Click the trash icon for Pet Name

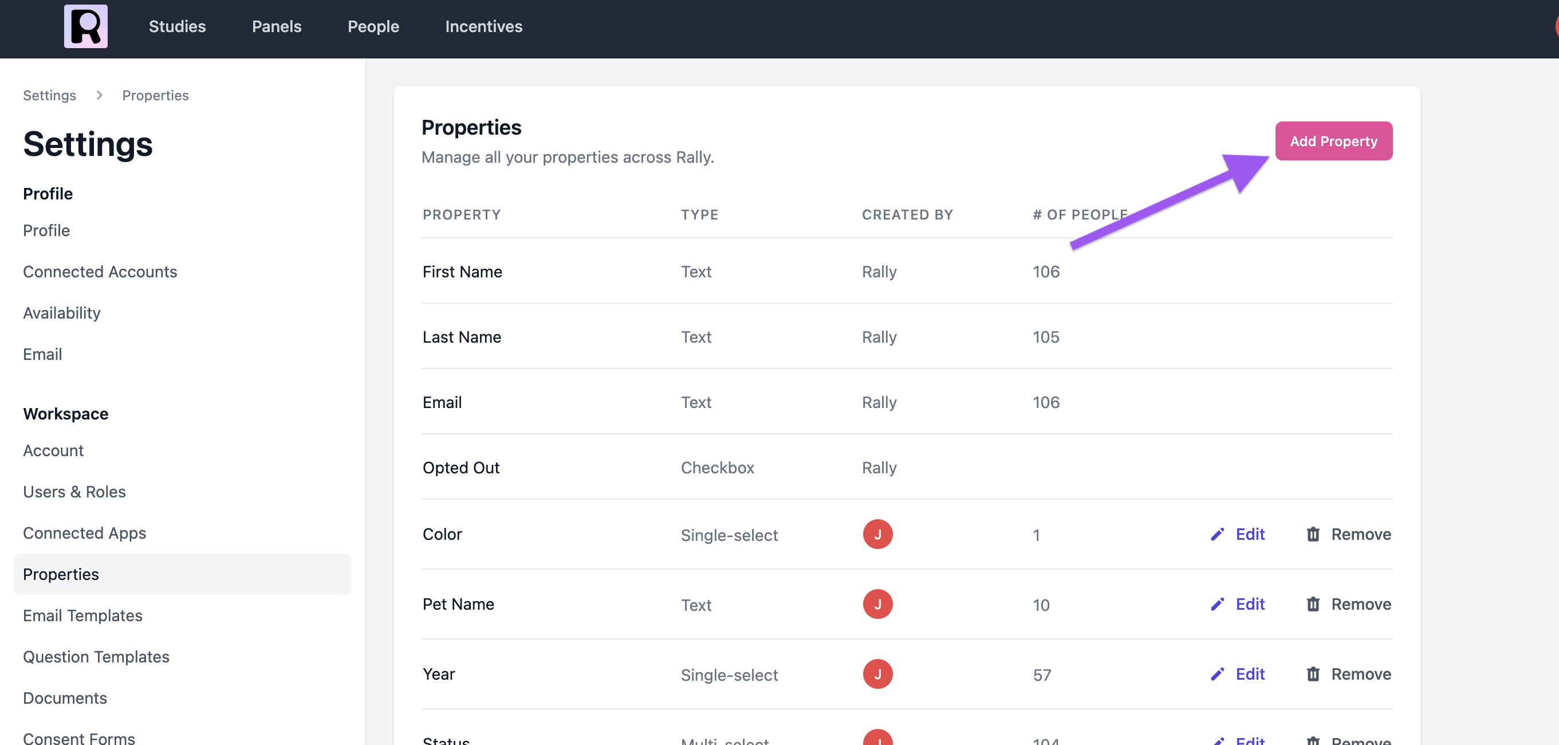[1313, 604]
